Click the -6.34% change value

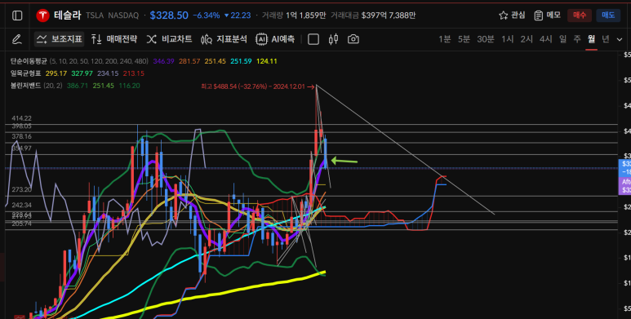pyautogui.click(x=207, y=16)
